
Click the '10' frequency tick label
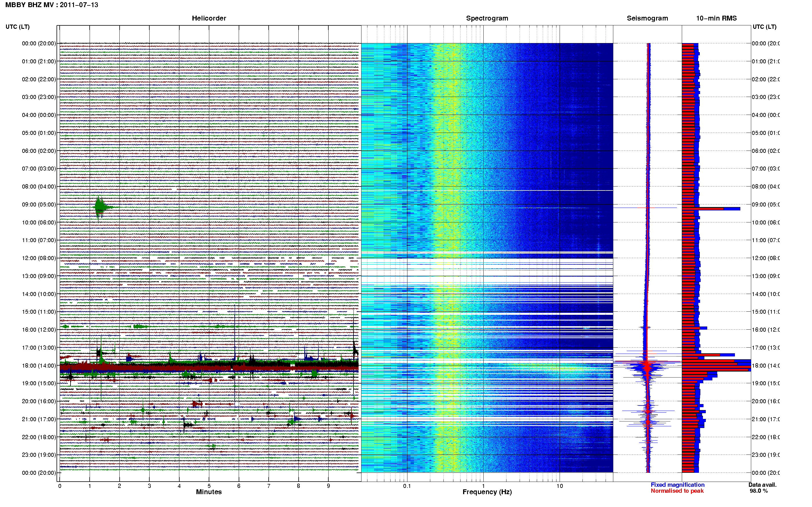point(559,486)
